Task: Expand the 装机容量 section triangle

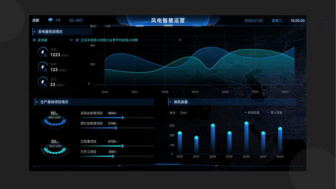Action: pyautogui.click(x=171, y=102)
